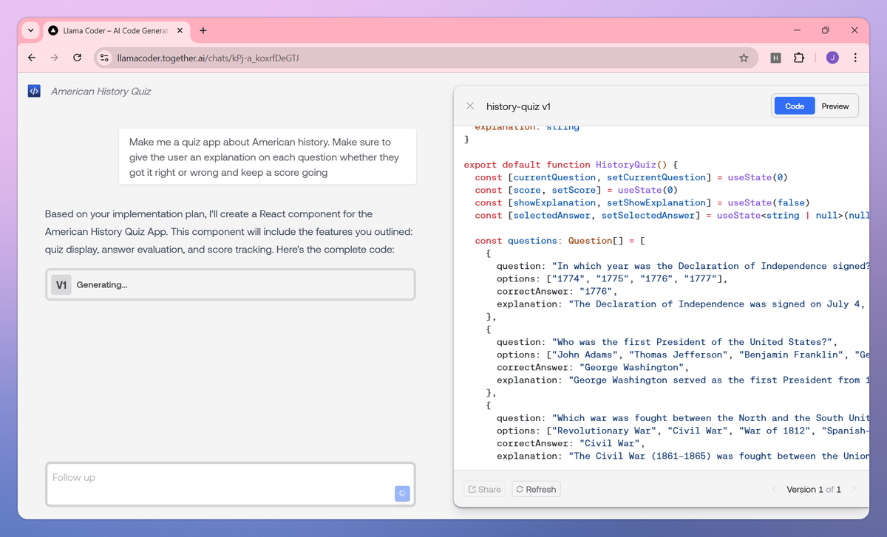The height and width of the screenshot is (537, 887).
Task: Expand the tab search dropdown chevron
Action: click(x=30, y=30)
